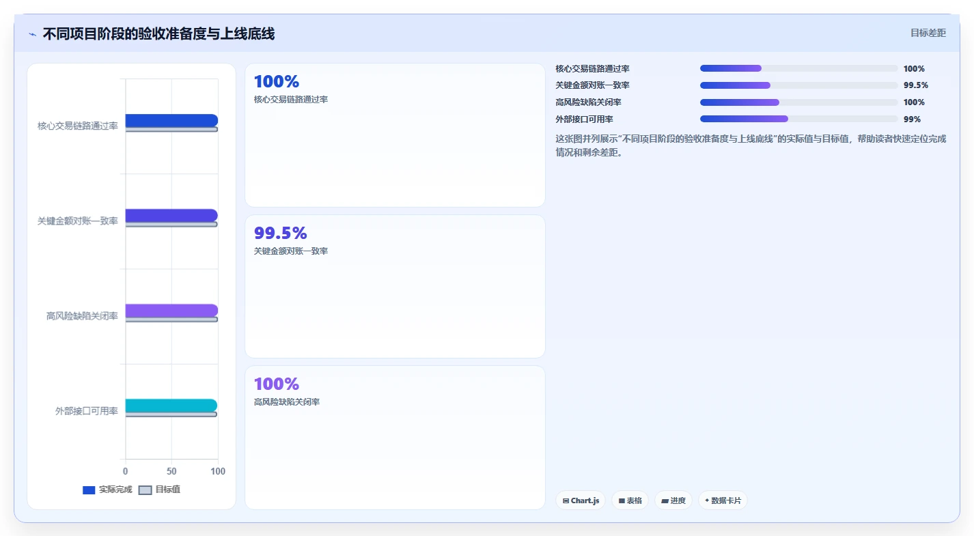Click the gray target bar under 核心交易链路通过率
974x536 pixels.
[171, 129]
